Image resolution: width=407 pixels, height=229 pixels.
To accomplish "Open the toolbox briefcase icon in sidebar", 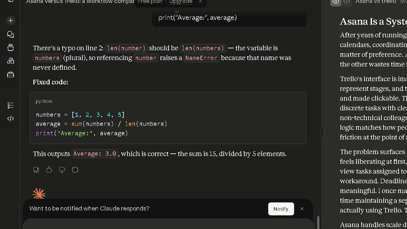I will (x=11, y=75).
